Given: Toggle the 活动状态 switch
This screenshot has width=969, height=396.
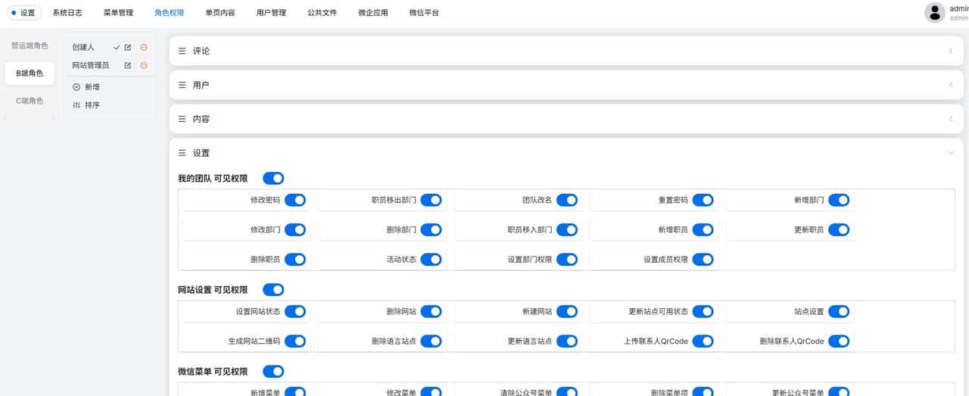Looking at the screenshot, I should coord(431,259).
